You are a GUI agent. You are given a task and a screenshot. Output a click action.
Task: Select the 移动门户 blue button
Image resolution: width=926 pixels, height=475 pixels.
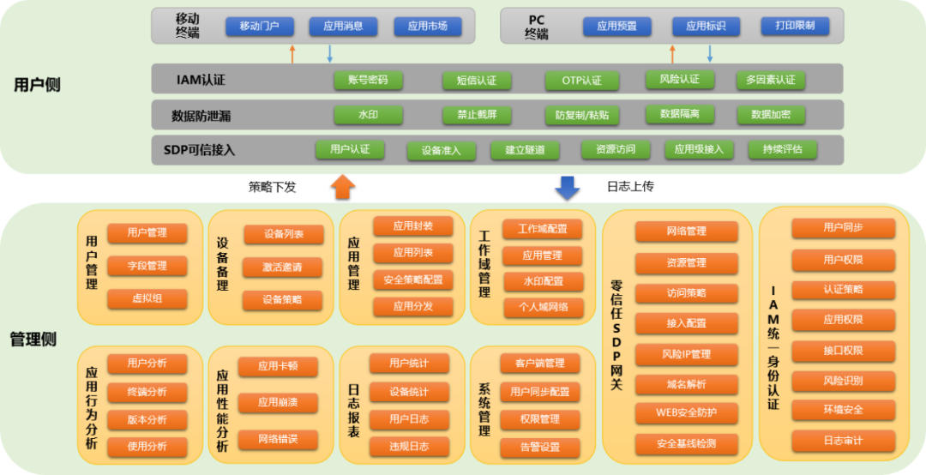[x=259, y=27]
